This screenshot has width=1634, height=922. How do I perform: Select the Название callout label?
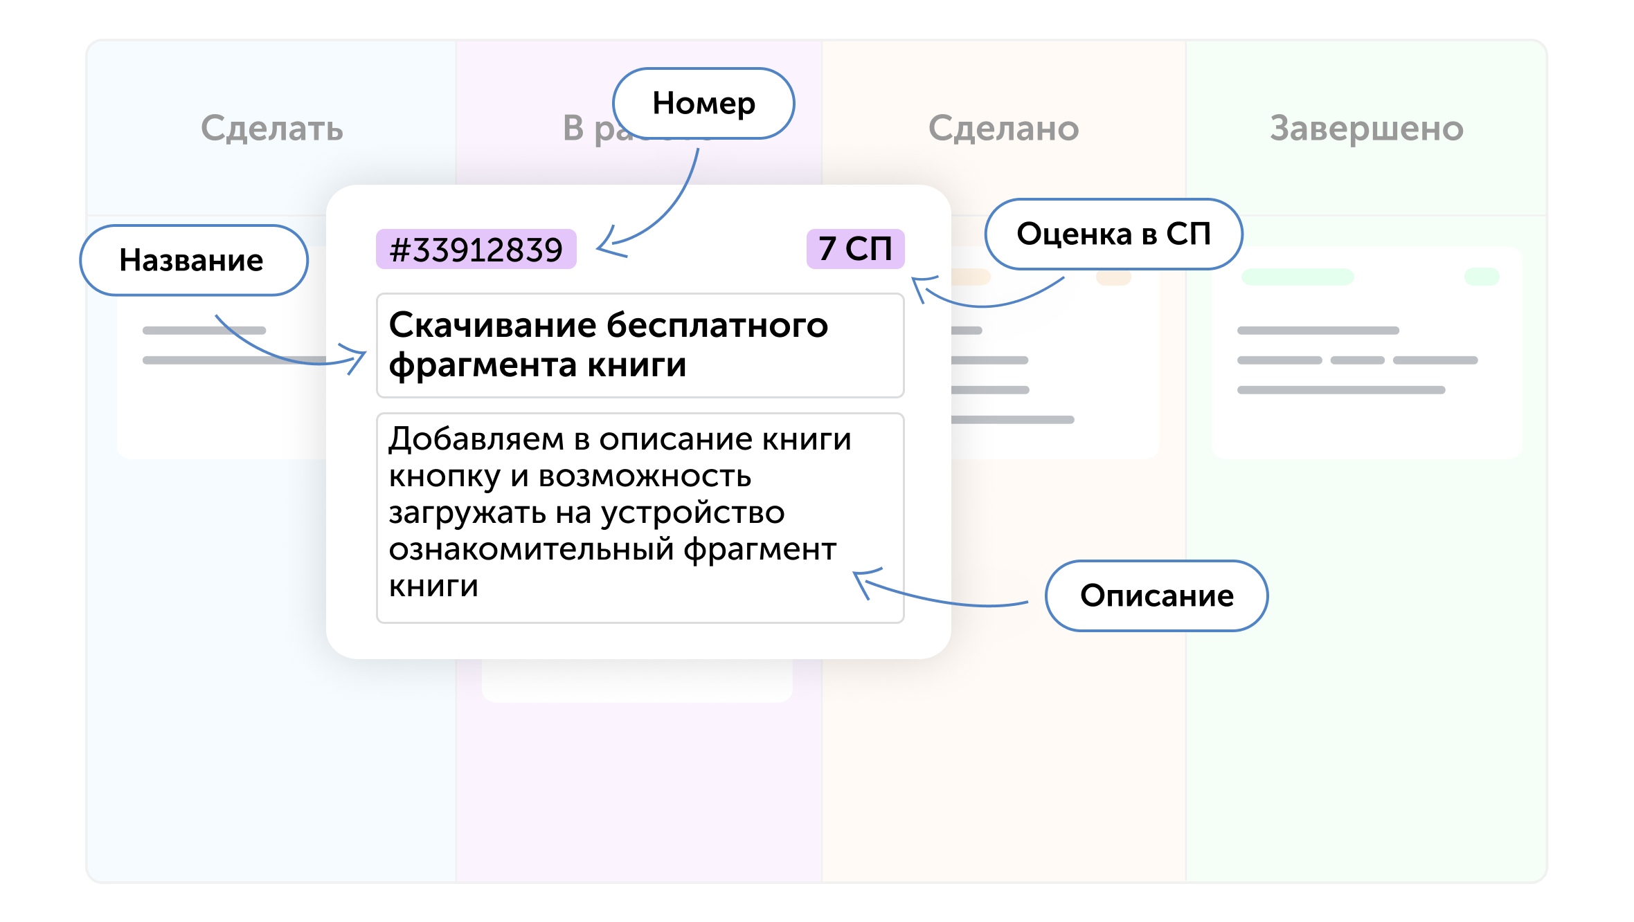tap(192, 261)
